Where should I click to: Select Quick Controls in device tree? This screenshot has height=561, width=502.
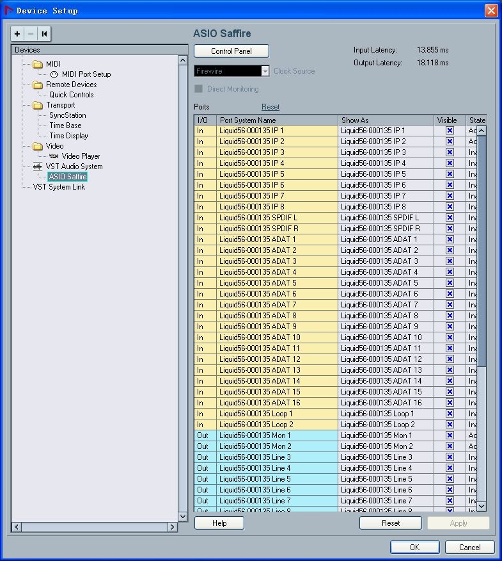[72, 95]
